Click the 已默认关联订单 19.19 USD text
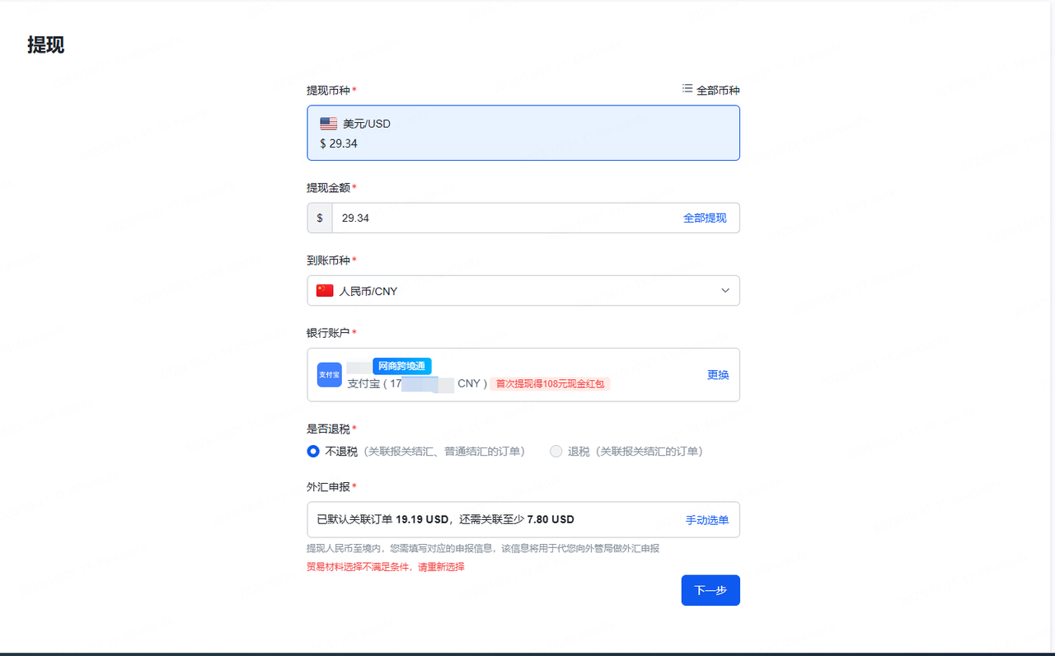Screen dimensions: 1055x656 coord(382,520)
